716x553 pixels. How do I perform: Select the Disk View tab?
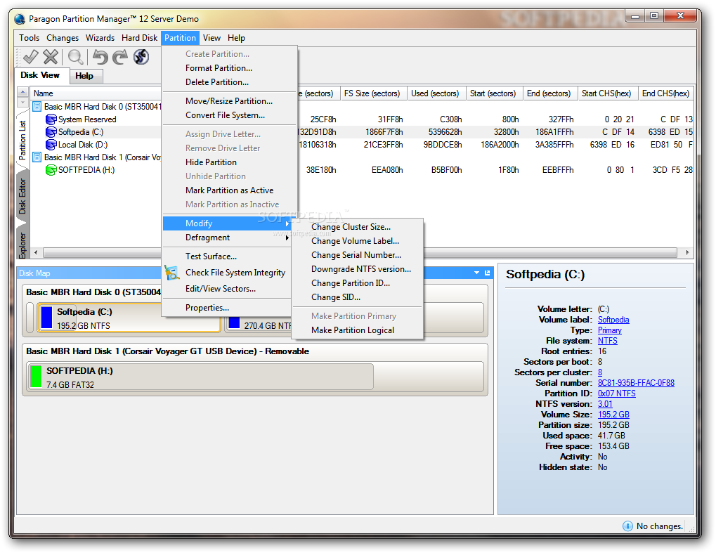[x=40, y=75]
